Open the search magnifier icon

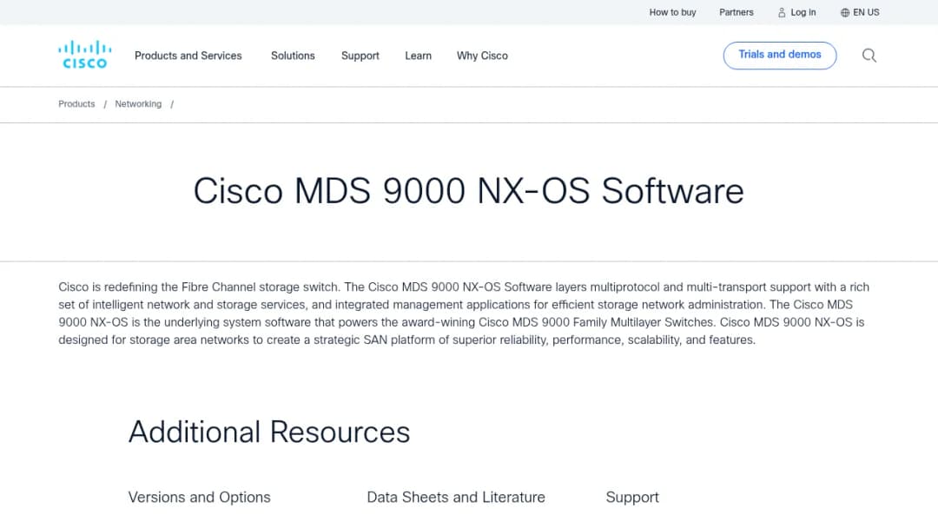(x=869, y=56)
